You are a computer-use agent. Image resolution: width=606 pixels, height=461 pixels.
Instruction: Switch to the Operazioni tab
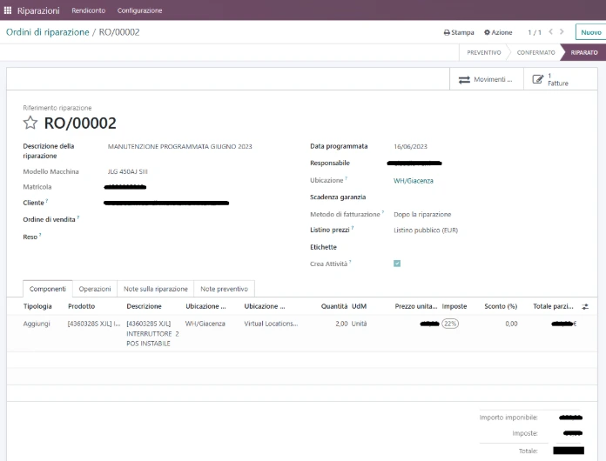pos(95,289)
